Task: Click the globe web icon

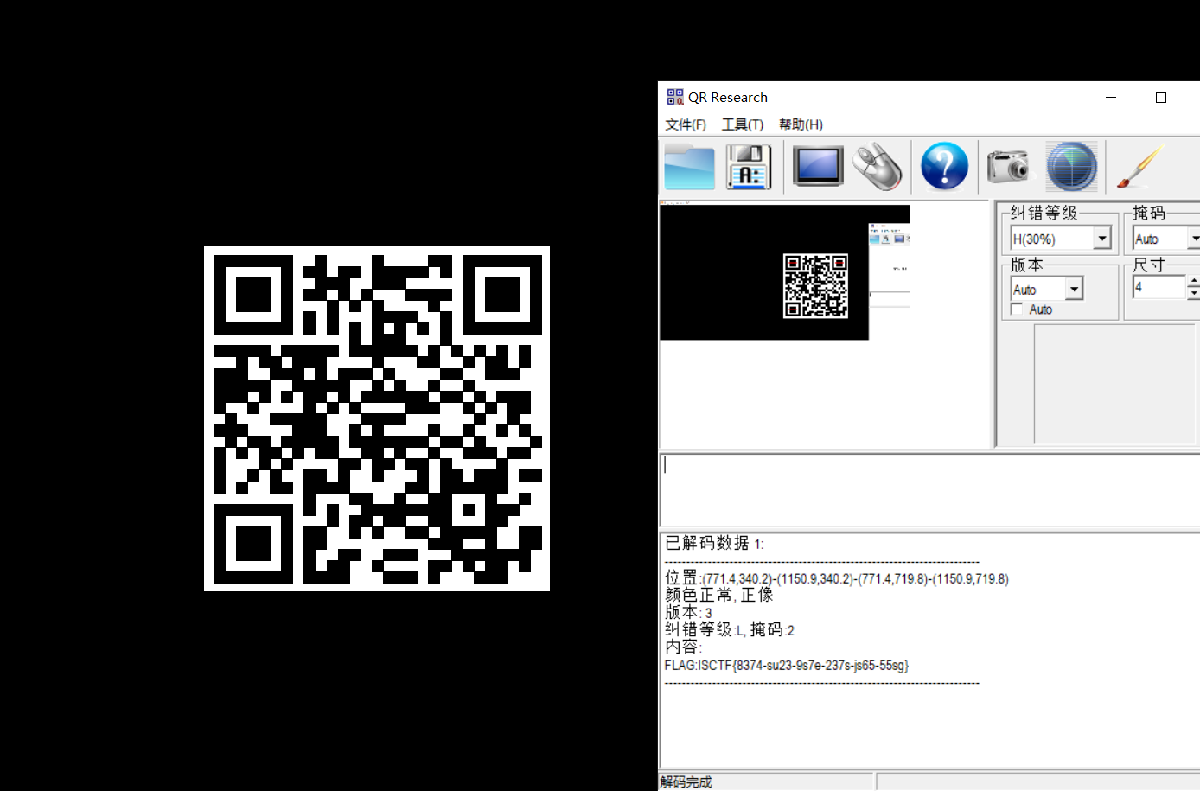Action: tap(1071, 166)
